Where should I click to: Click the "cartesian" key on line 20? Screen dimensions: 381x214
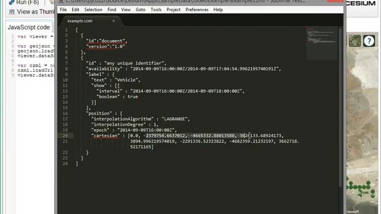[x=105, y=136]
